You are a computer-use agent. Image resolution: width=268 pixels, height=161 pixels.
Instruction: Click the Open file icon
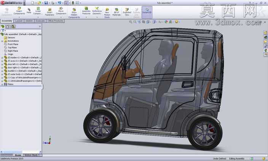39,3
